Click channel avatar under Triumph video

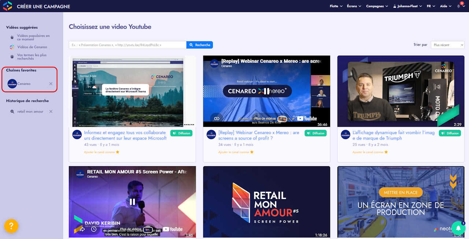coord(346,134)
